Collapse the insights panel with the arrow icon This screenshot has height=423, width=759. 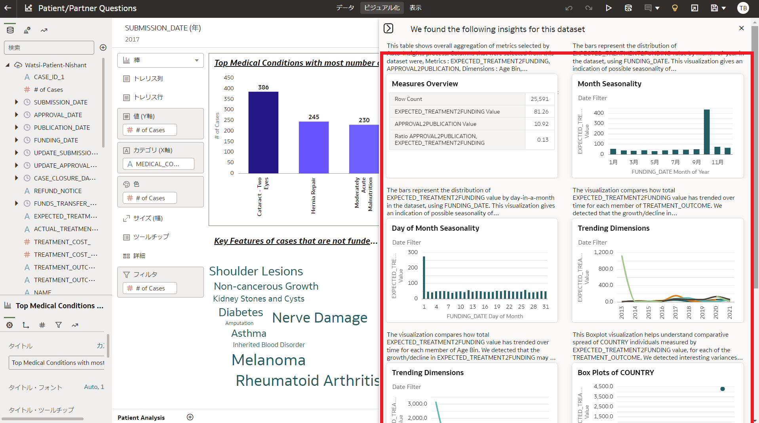tap(388, 28)
